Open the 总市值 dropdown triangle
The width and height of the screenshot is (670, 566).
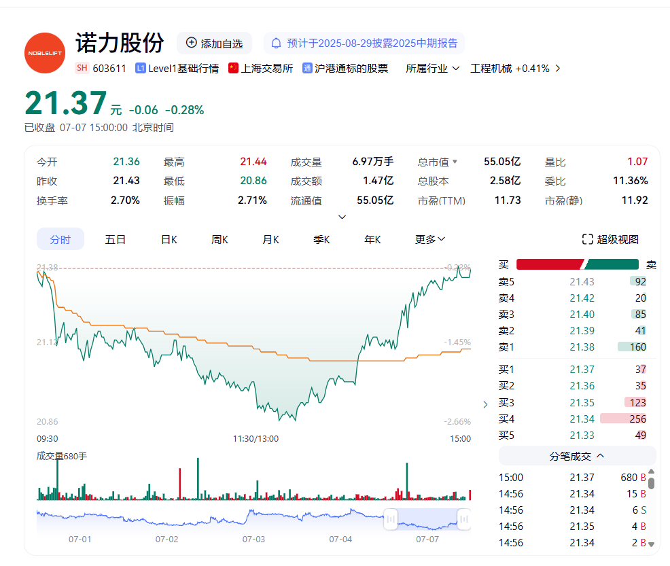pos(455,162)
